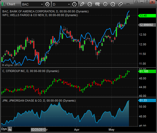Viewport: 157px width, 133px height.
Task: Open symbol settings gear icon
Action: tap(47, 4)
